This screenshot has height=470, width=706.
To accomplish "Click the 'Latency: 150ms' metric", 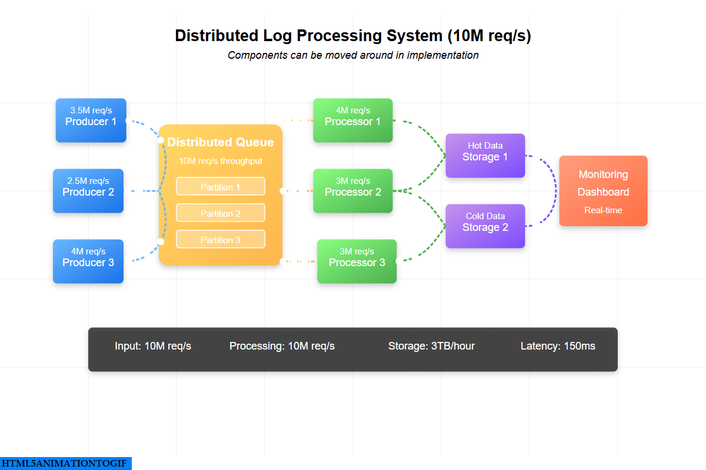I will coord(558,346).
